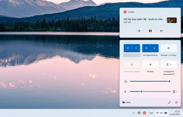Edit quick settings with the pencil icon
Viewport: 183px width, 117px height.
coord(169,102)
